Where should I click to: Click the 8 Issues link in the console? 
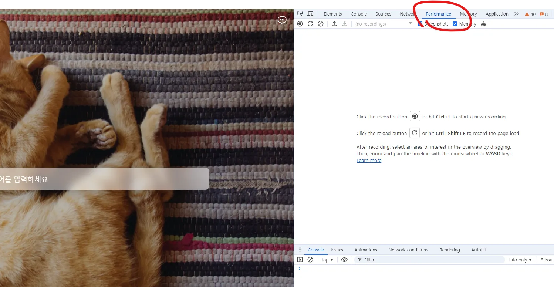pos(547,260)
